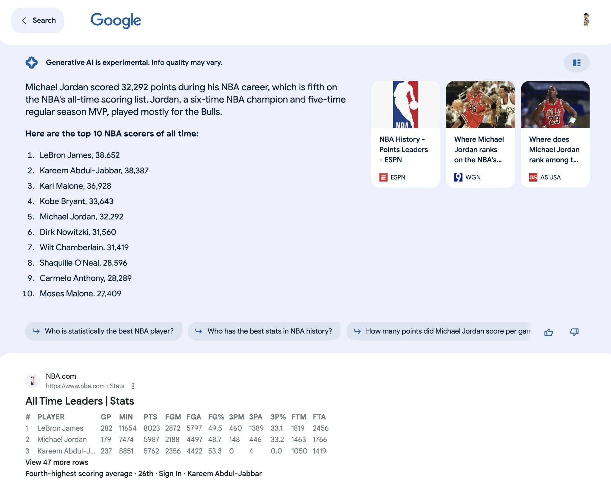
Task: Select 'Who has the best stats in NBA history?' chip
Action: click(x=264, y=331)
